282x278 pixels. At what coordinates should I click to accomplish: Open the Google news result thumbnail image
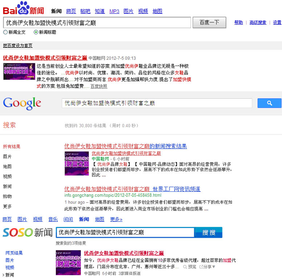click(x=77, y=163)
